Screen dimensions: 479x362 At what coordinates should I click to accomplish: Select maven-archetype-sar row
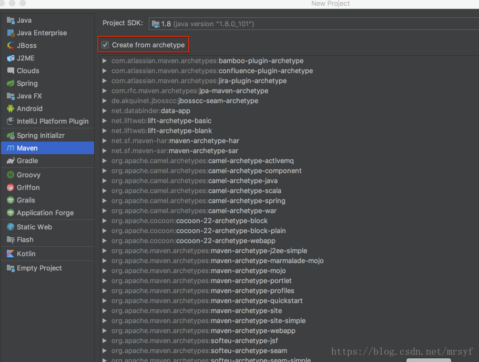[289, 150]
